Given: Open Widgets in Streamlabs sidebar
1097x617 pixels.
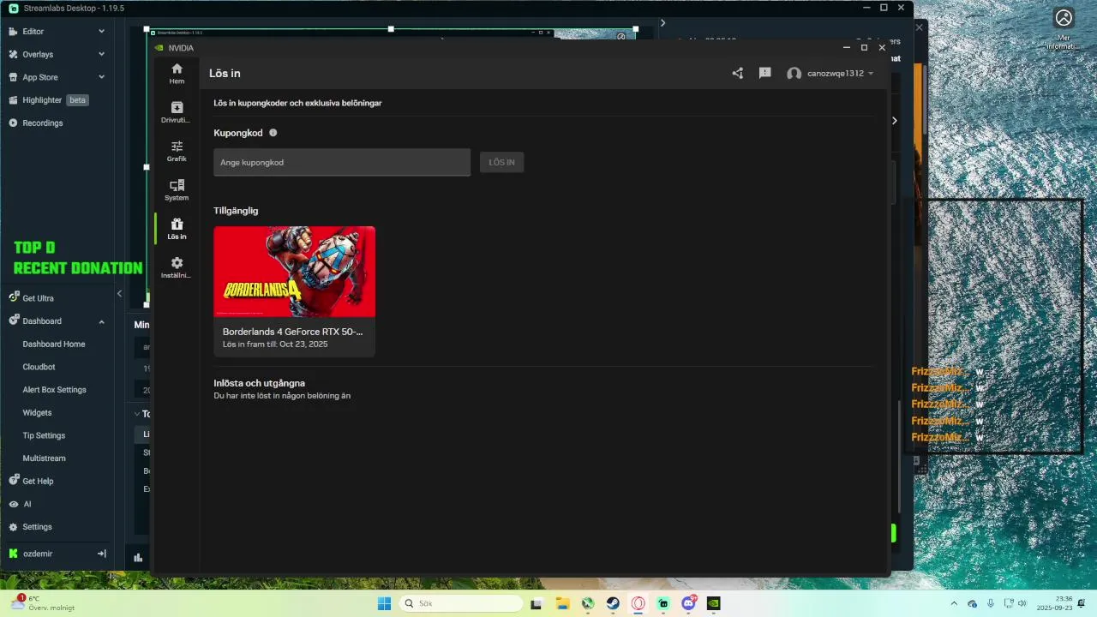Looking at the screenshot, I should (x=37, y=413).
